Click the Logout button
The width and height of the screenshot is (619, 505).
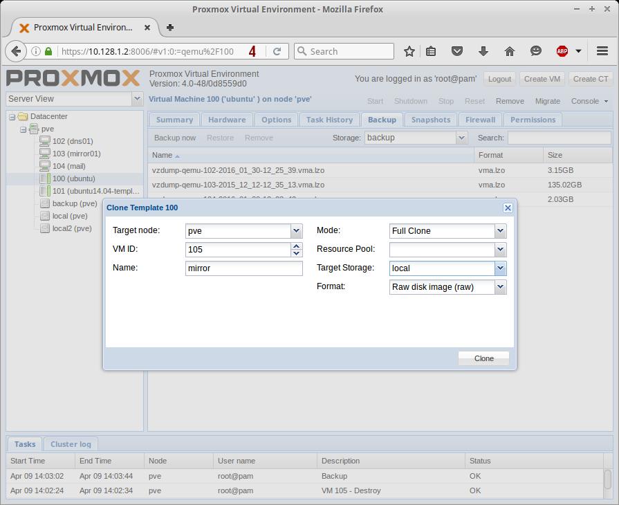(499, 79)
